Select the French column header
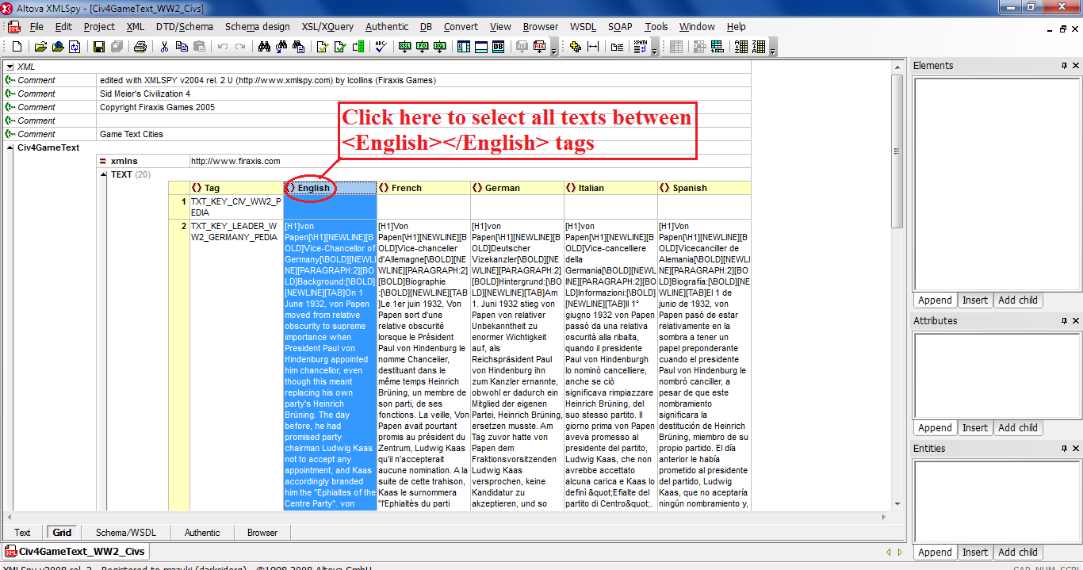The height and width of the screenshot is (570, 1083). click(423, 188)
